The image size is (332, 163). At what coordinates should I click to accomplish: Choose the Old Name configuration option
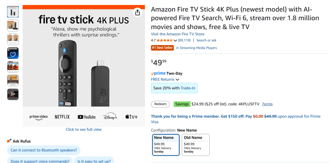click(x=196, y=145)
